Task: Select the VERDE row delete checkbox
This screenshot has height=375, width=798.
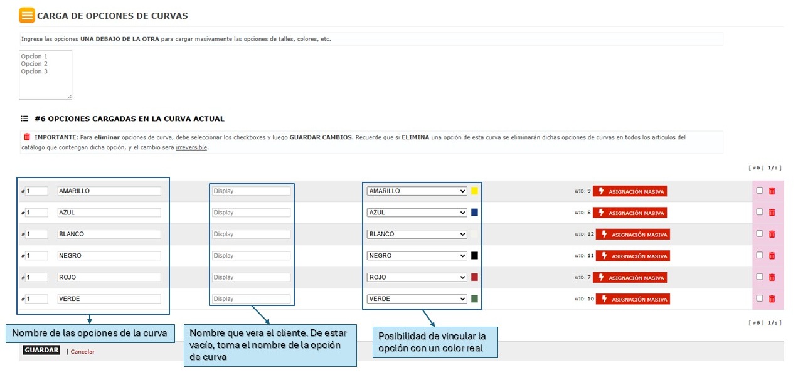Action: (x=760, y=298)
